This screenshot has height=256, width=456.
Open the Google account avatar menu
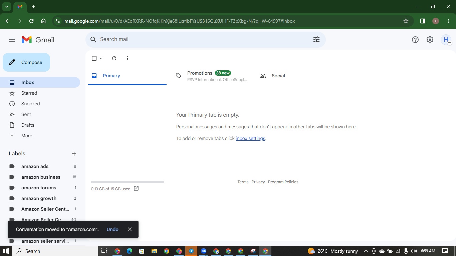[446, 40]
